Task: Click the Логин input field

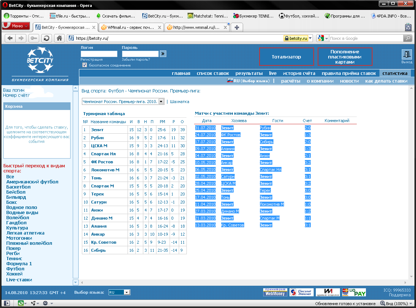Action: tap(99, 54)
